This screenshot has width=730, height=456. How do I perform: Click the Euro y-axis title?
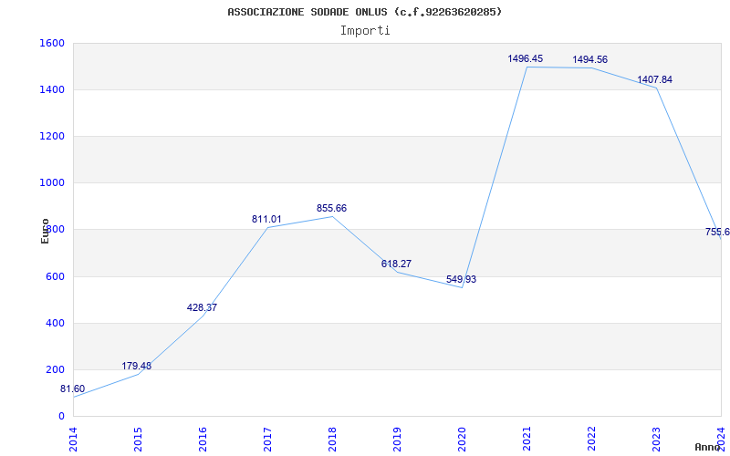pyautogui.click(x=45, y=231)
